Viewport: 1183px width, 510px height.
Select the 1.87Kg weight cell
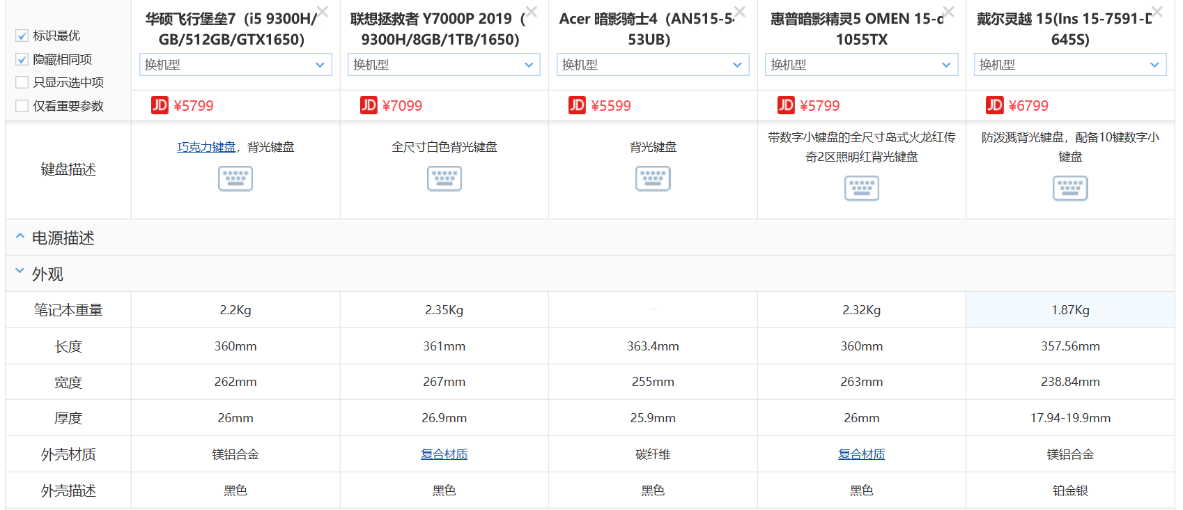click(1070, 310)
